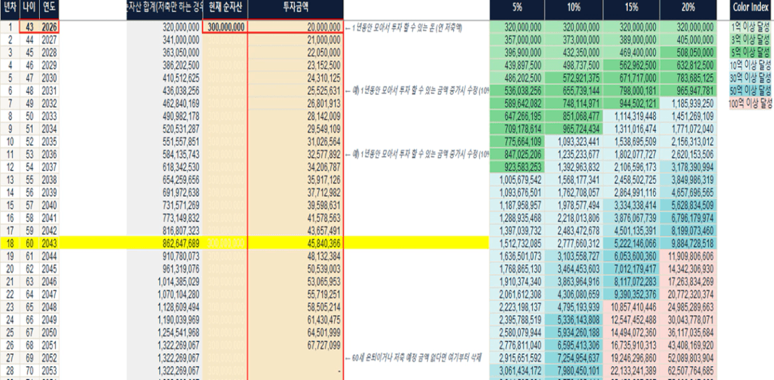The height and width of the screenshot is (380, 774).
Task: Click the 20% column value 11,909,806,606
Action: 689,256
